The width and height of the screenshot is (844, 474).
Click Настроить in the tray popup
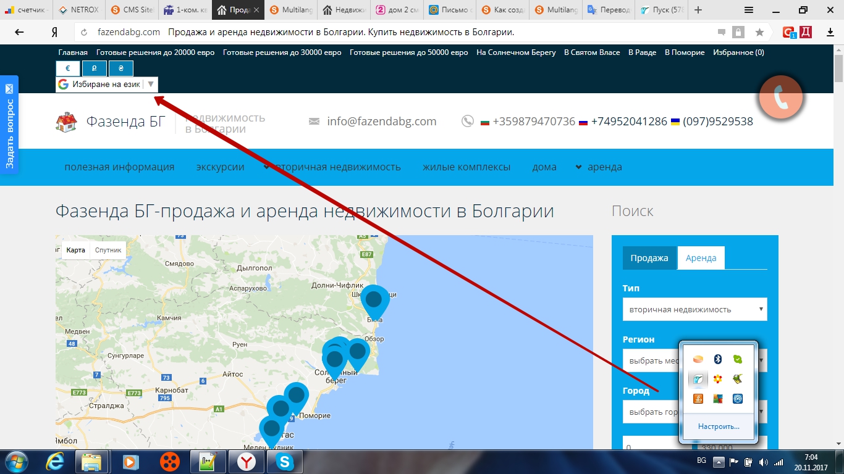click(x=718, y=426)
